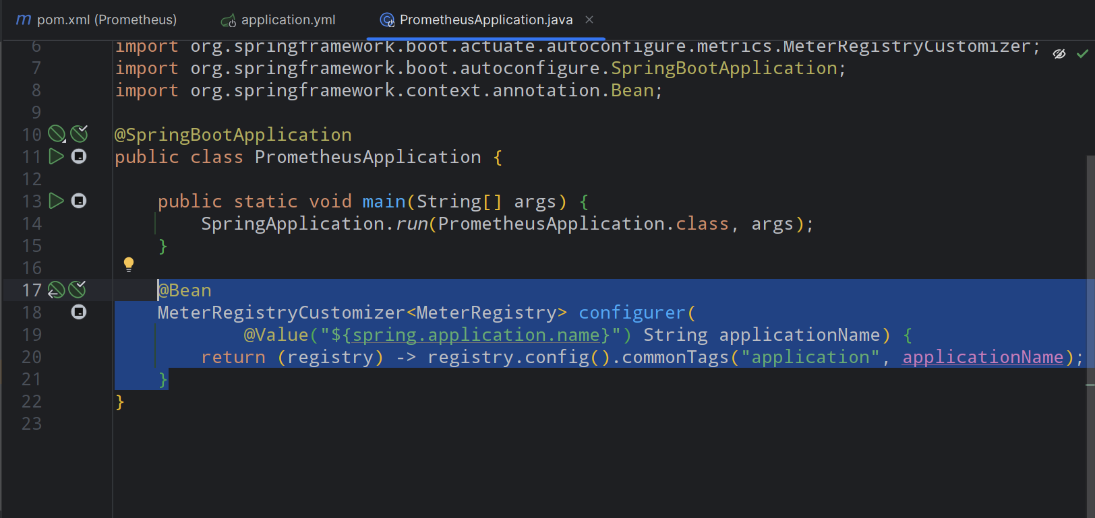Screen dimensions: 1095x518
Task: Click the main method name on line 13
Action: tap(384, 201)
